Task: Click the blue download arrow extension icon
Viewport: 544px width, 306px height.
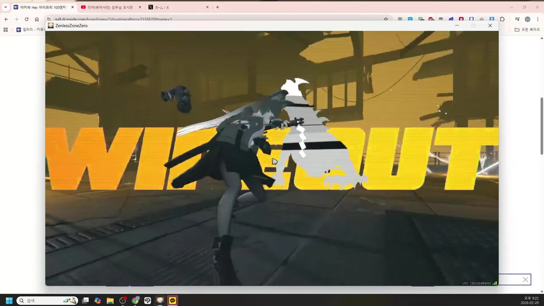Action: [492, 19]
